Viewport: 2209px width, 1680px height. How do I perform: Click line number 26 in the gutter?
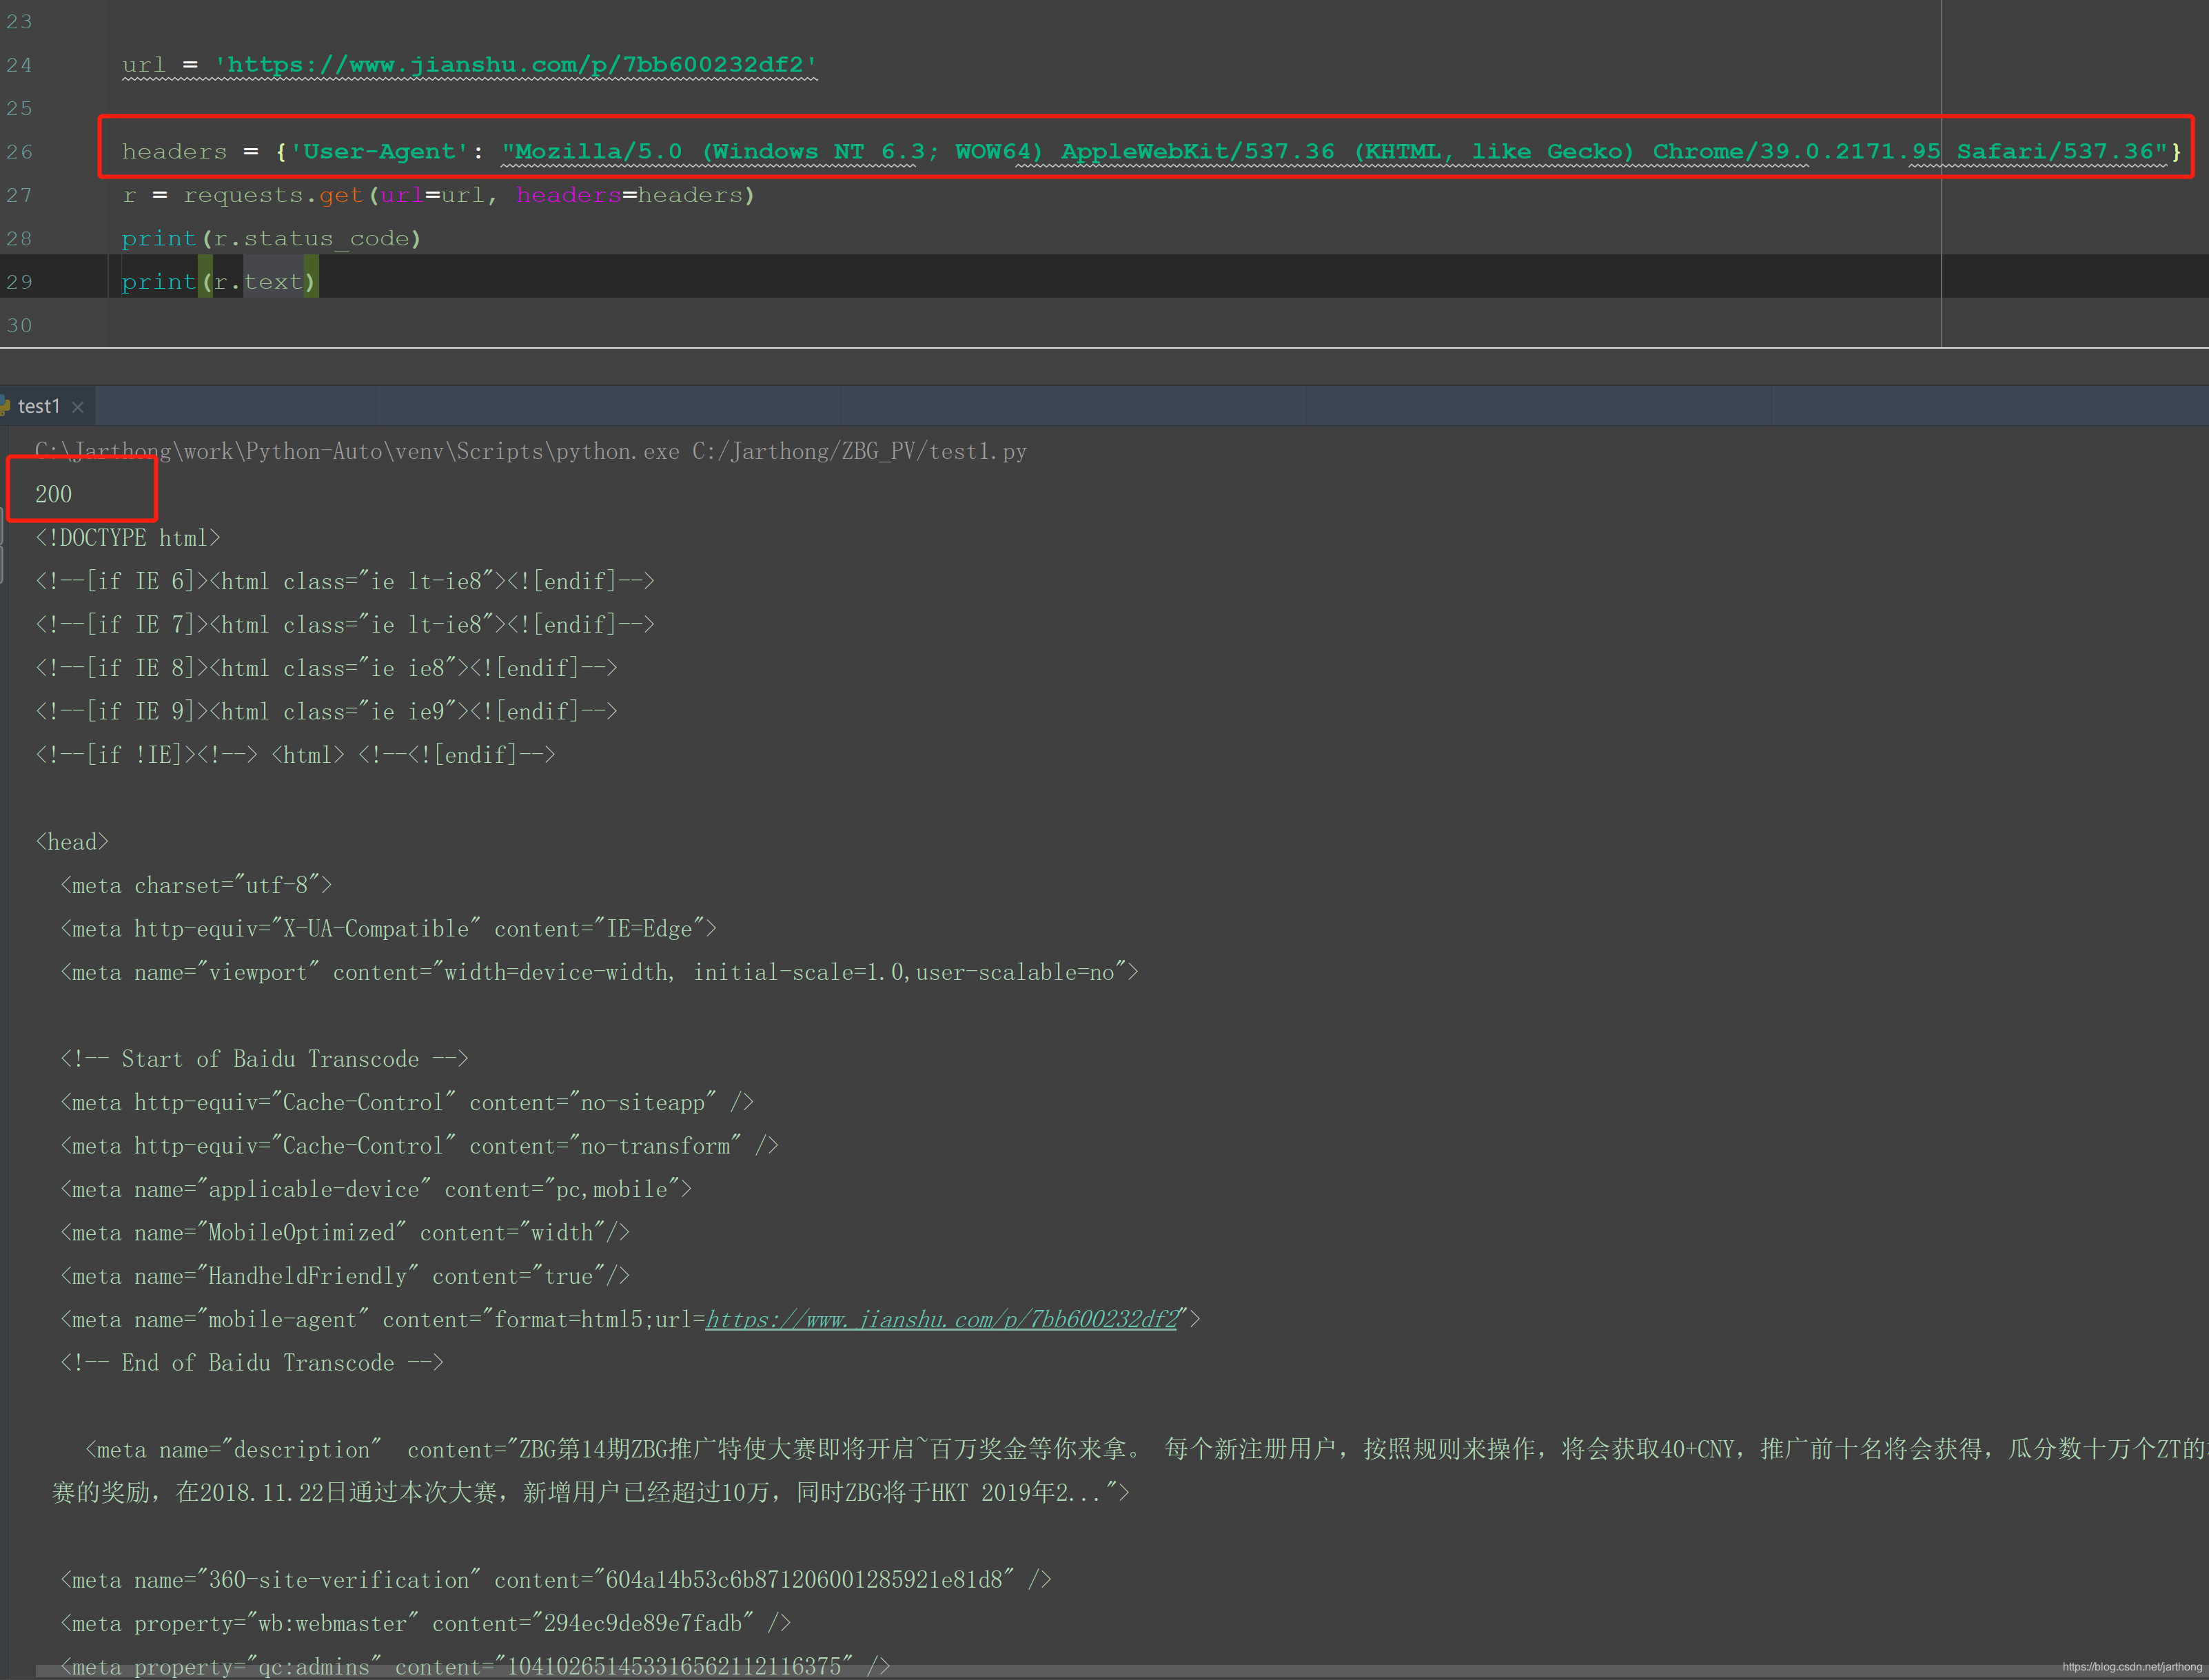coord(19,152)
